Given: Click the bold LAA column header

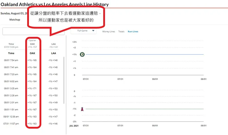Looking at the screenshot, I should pos(54,53).
